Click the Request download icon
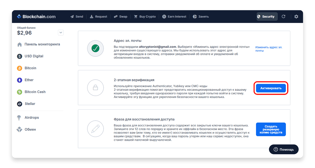This screenshot has height=168, width=315. tap(91, 17)
